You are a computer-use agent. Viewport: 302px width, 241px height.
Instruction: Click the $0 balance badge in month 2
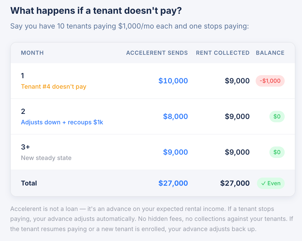(277, 116)
